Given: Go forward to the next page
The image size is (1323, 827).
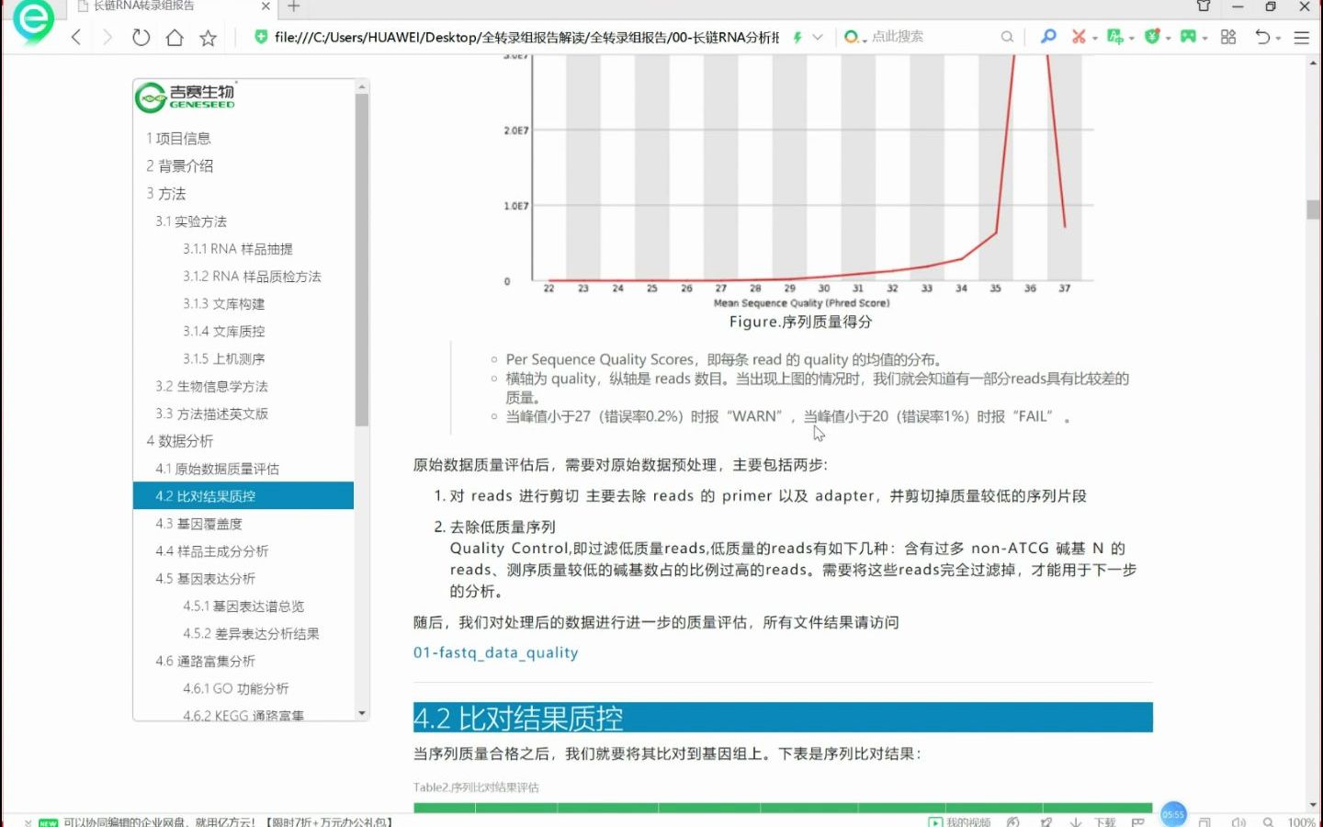Looking at the screenshot, I should pos(107,38).
